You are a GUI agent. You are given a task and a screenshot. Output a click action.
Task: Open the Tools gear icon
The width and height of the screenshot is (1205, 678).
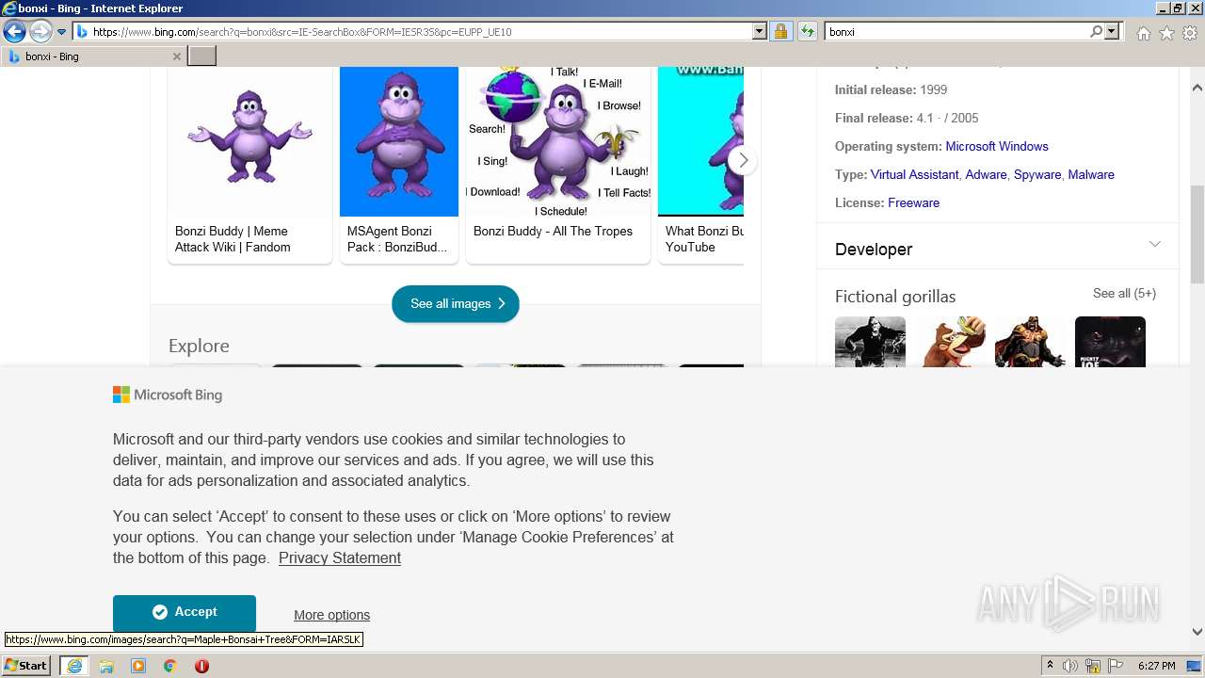tap(1190, 33)
